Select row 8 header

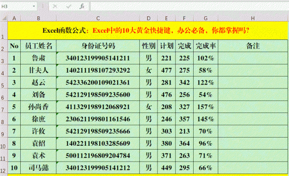tap(4, 119)
